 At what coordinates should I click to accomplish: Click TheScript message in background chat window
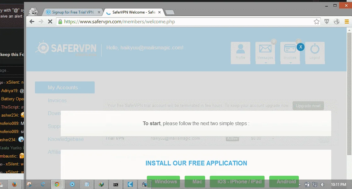pos(12,107)
